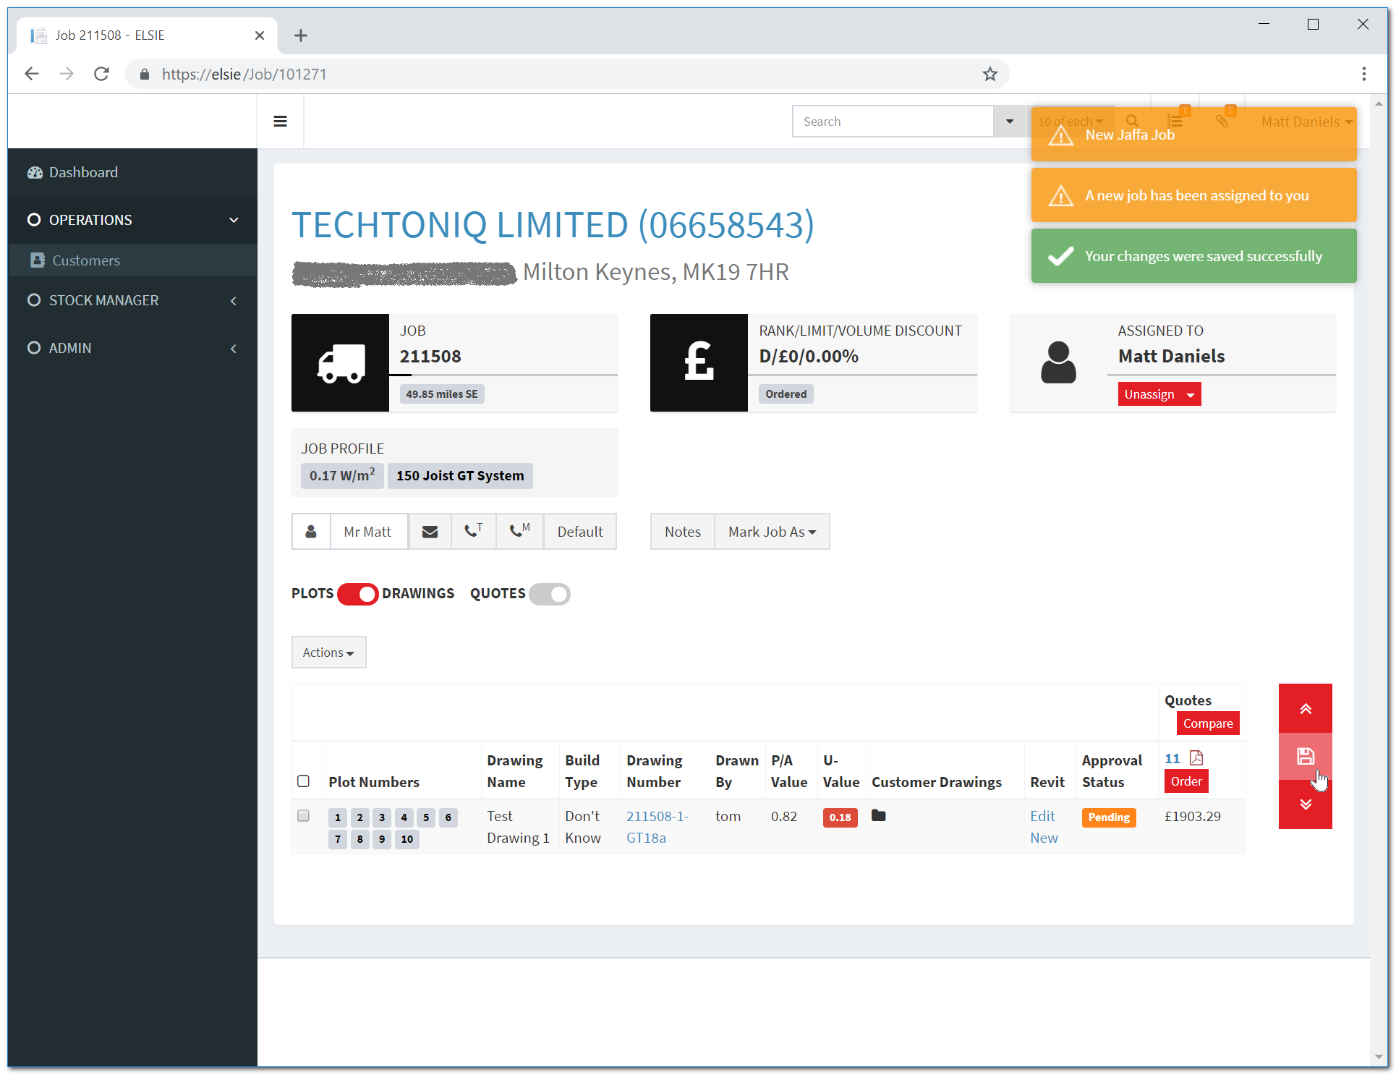This screenshot has height=1075, width=1396.
Task: Click the Compare quotes button
Action: pos(1207,723)
